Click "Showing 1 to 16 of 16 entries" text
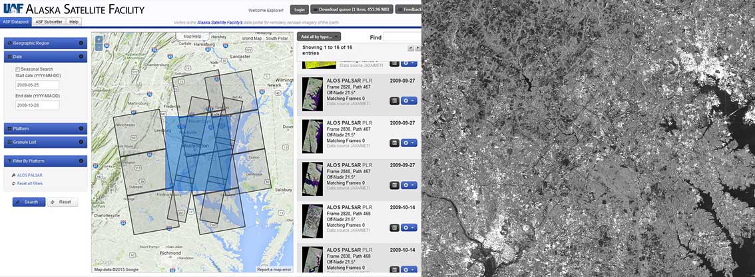 [x=328, y=50]
